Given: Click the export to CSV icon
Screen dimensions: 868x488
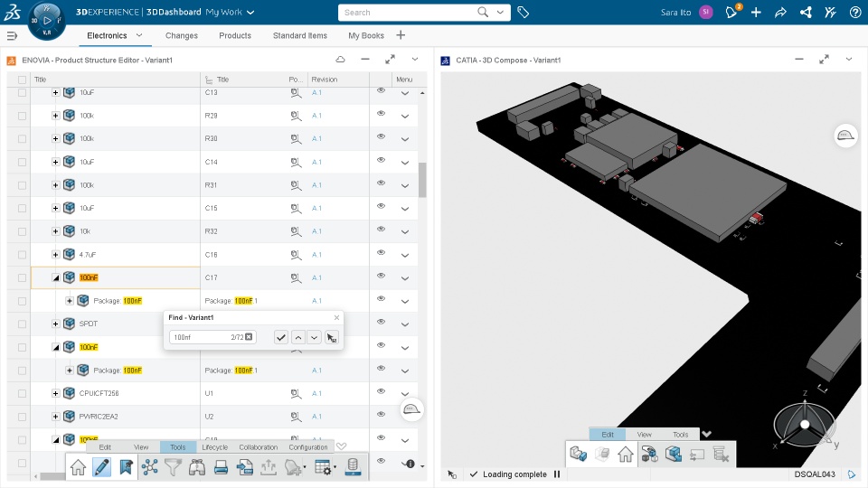Looking at the screenshot, I should tap(245, 467).
